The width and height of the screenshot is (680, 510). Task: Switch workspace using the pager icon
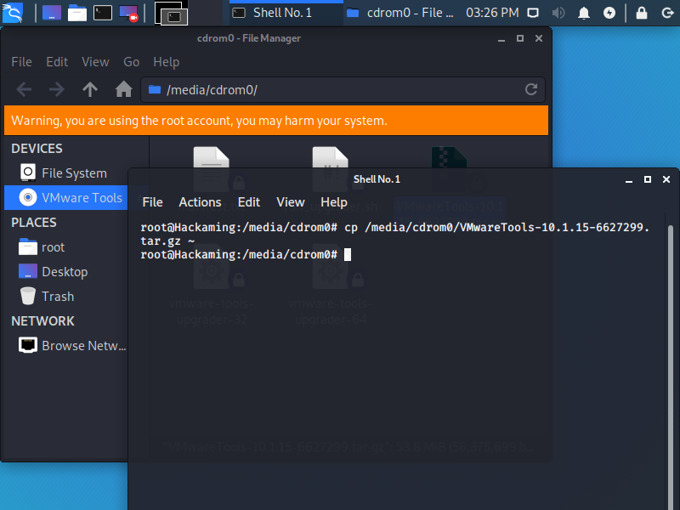(172, 13)
